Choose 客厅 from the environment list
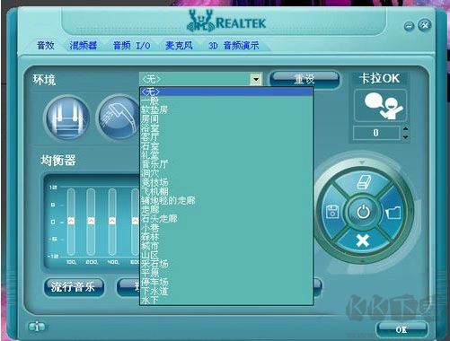The image size is (450, 341). 226,137
